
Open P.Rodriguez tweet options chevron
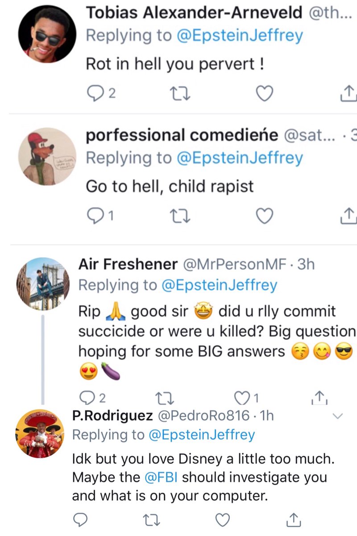338,416
